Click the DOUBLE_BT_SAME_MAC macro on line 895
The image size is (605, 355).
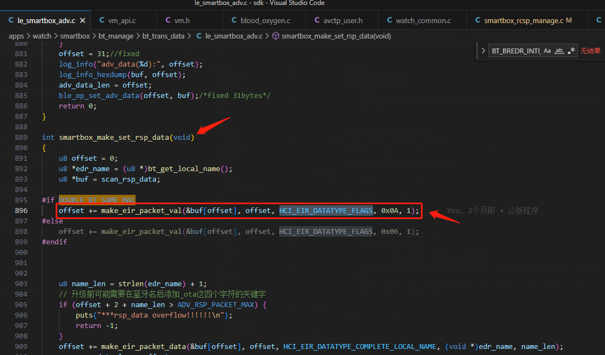pyautogui.click(x=97, y=200)
